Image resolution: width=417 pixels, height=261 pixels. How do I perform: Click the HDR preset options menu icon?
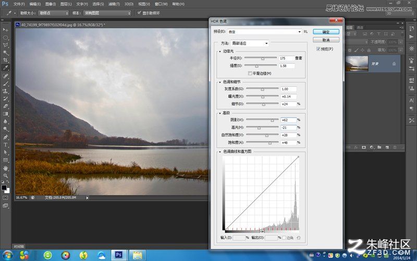(305, 31)
